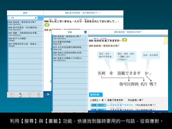Tap the bubble 助詞：表示動作作用對象

(106, 55)
